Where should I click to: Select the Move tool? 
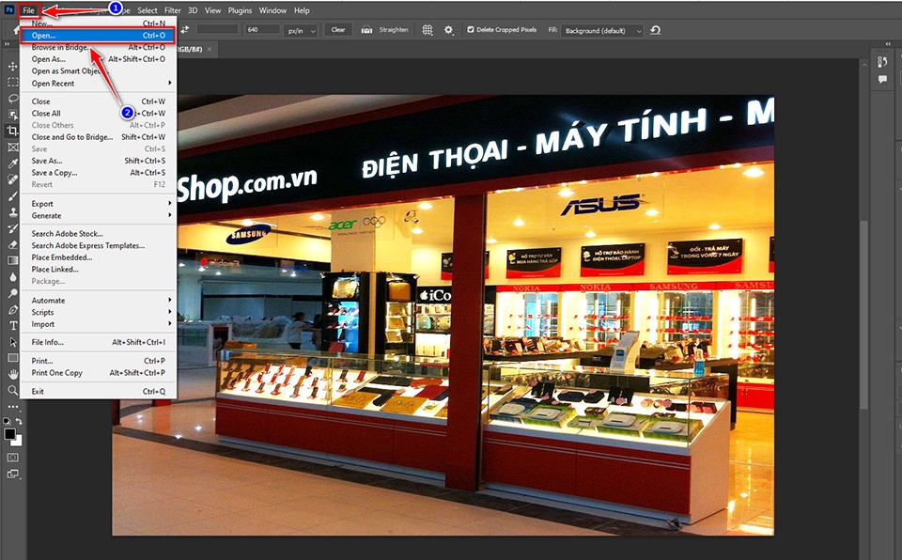(12, 66)
